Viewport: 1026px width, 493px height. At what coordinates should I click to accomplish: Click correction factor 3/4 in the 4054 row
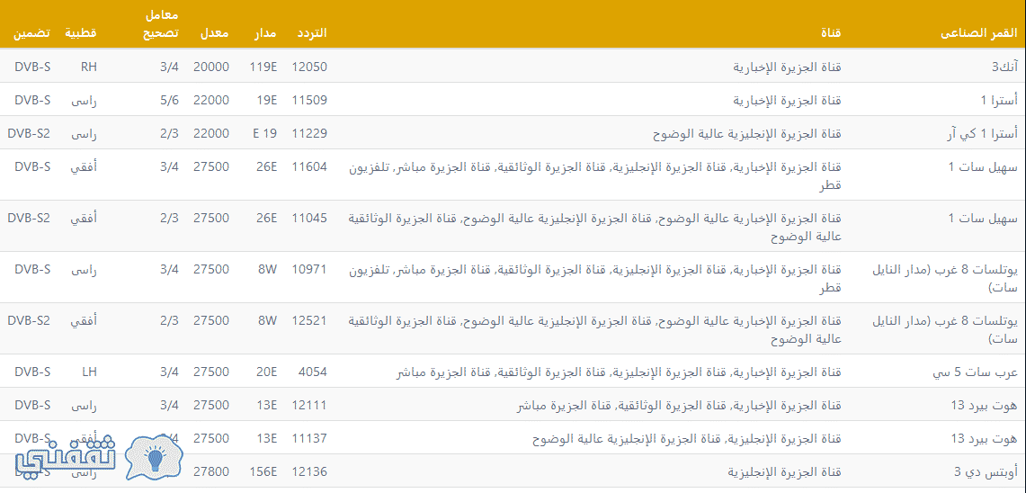[x=169, y=372]
